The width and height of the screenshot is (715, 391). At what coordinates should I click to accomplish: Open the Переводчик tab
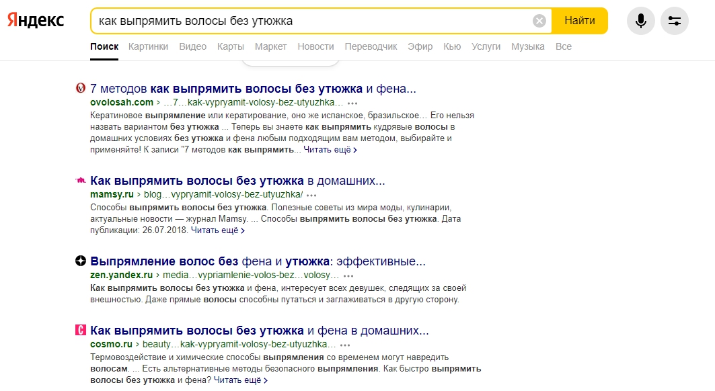point(371,46)
